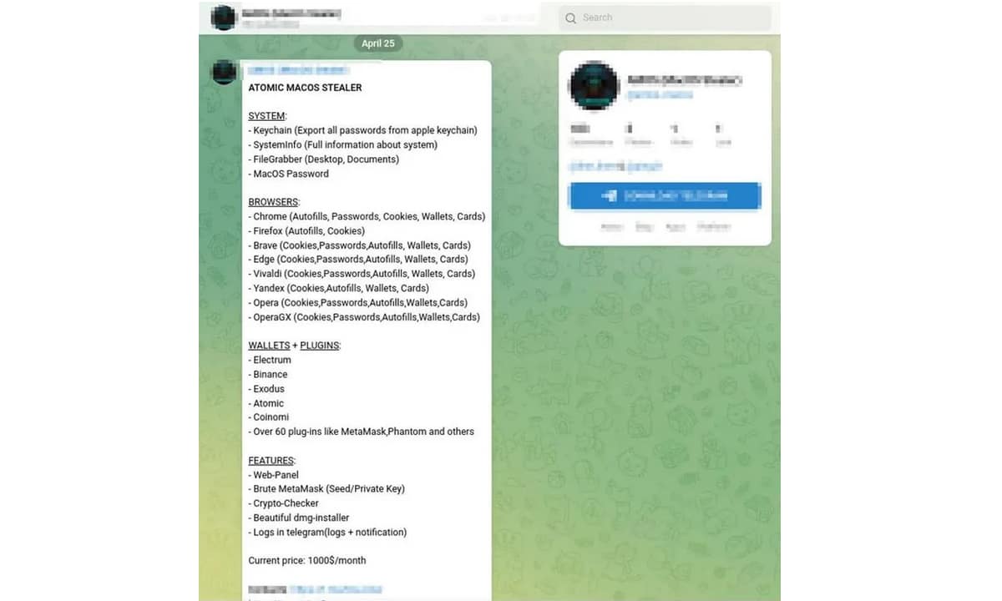
Task: Open the first footer link under the blue button
Action: 611,227
